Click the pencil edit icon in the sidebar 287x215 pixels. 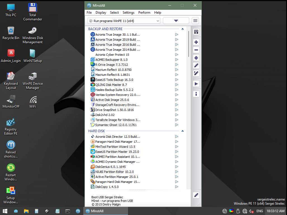click(196, 66)
